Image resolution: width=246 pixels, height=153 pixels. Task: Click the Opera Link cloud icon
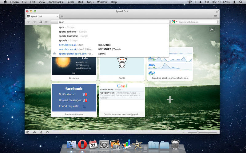click(34, 132)
